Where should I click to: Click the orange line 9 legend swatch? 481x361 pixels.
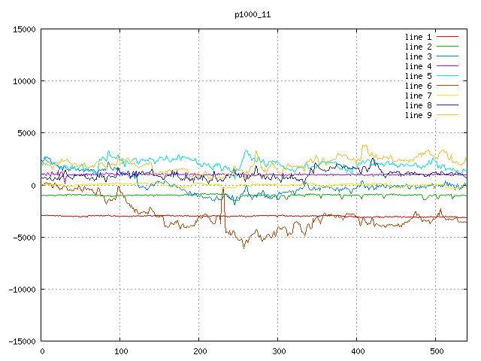tap(446, 115)
